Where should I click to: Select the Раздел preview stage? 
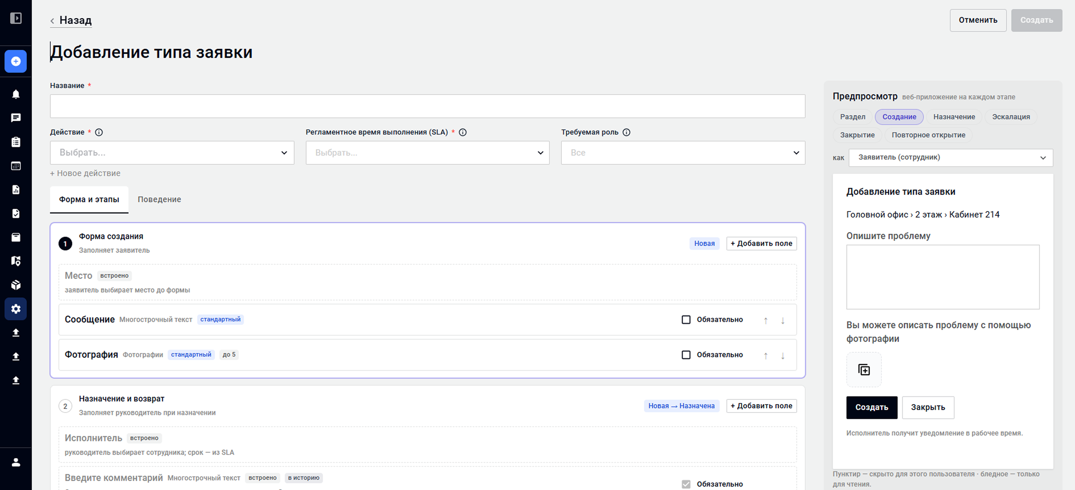(852, 117)
